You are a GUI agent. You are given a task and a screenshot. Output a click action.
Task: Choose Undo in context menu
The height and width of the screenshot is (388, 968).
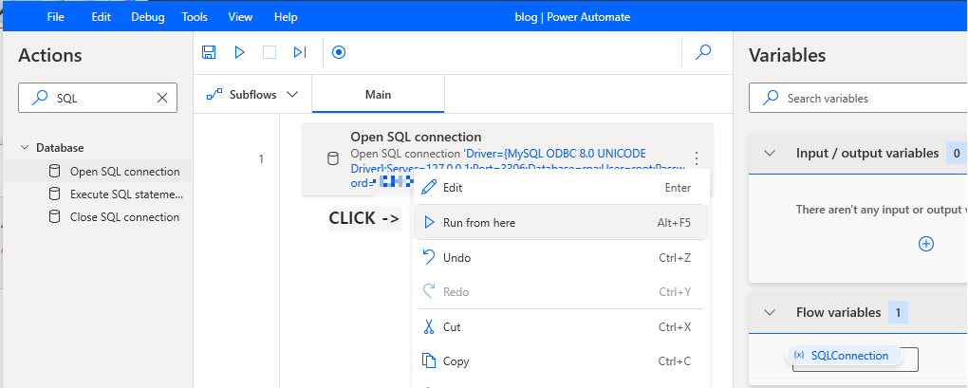[x=560, y=258]
